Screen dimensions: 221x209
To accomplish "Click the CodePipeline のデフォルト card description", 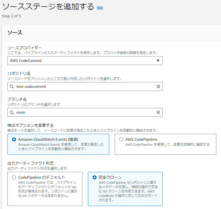I will [48, 189].
